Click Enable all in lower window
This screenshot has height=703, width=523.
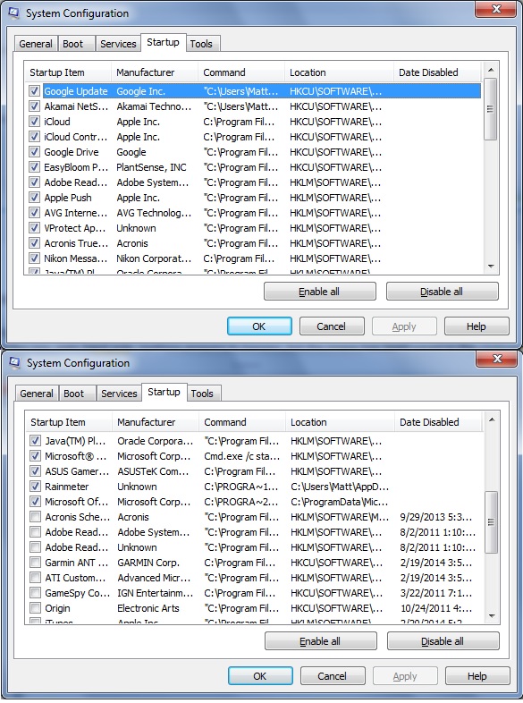coord(320,641)
